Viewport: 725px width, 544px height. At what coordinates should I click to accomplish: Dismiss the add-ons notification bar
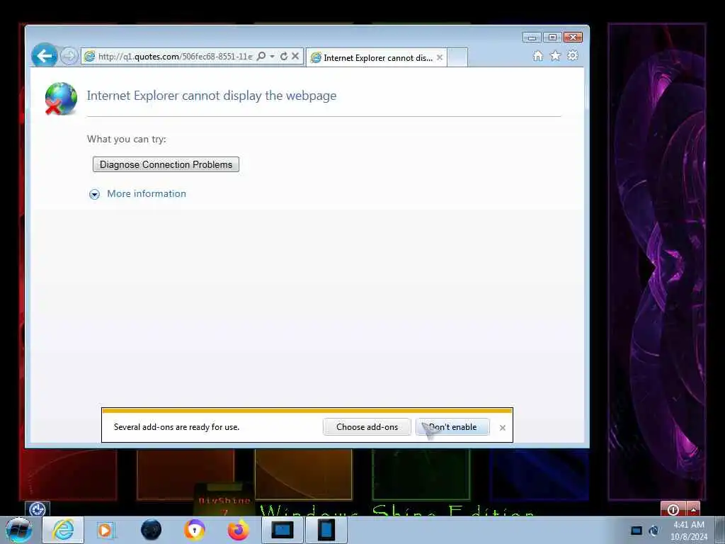point(503,428)
